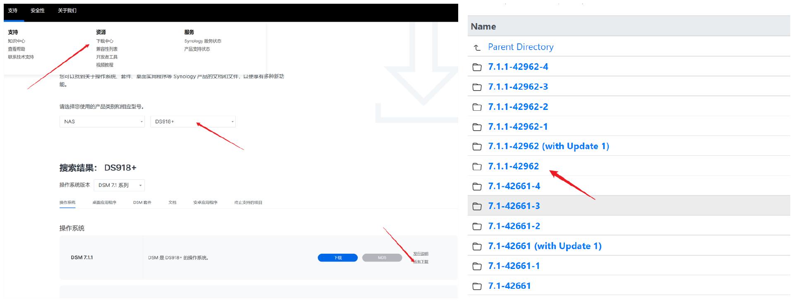Click the folder icon beside 7.1.1-42962-3
Viewport: 794px width, 302px height.
pos(477,87)
